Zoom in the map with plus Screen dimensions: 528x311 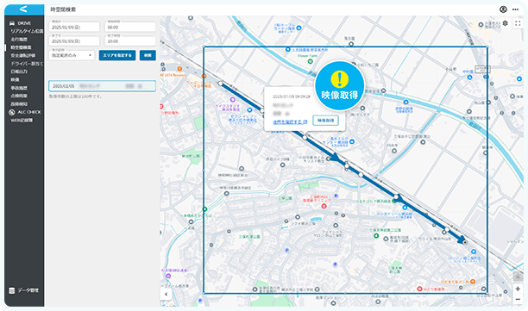pos(518,289)
